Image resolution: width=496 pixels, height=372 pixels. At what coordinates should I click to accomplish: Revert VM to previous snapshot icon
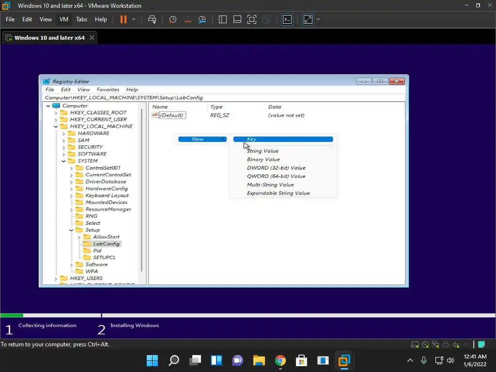tap(187, 19)
